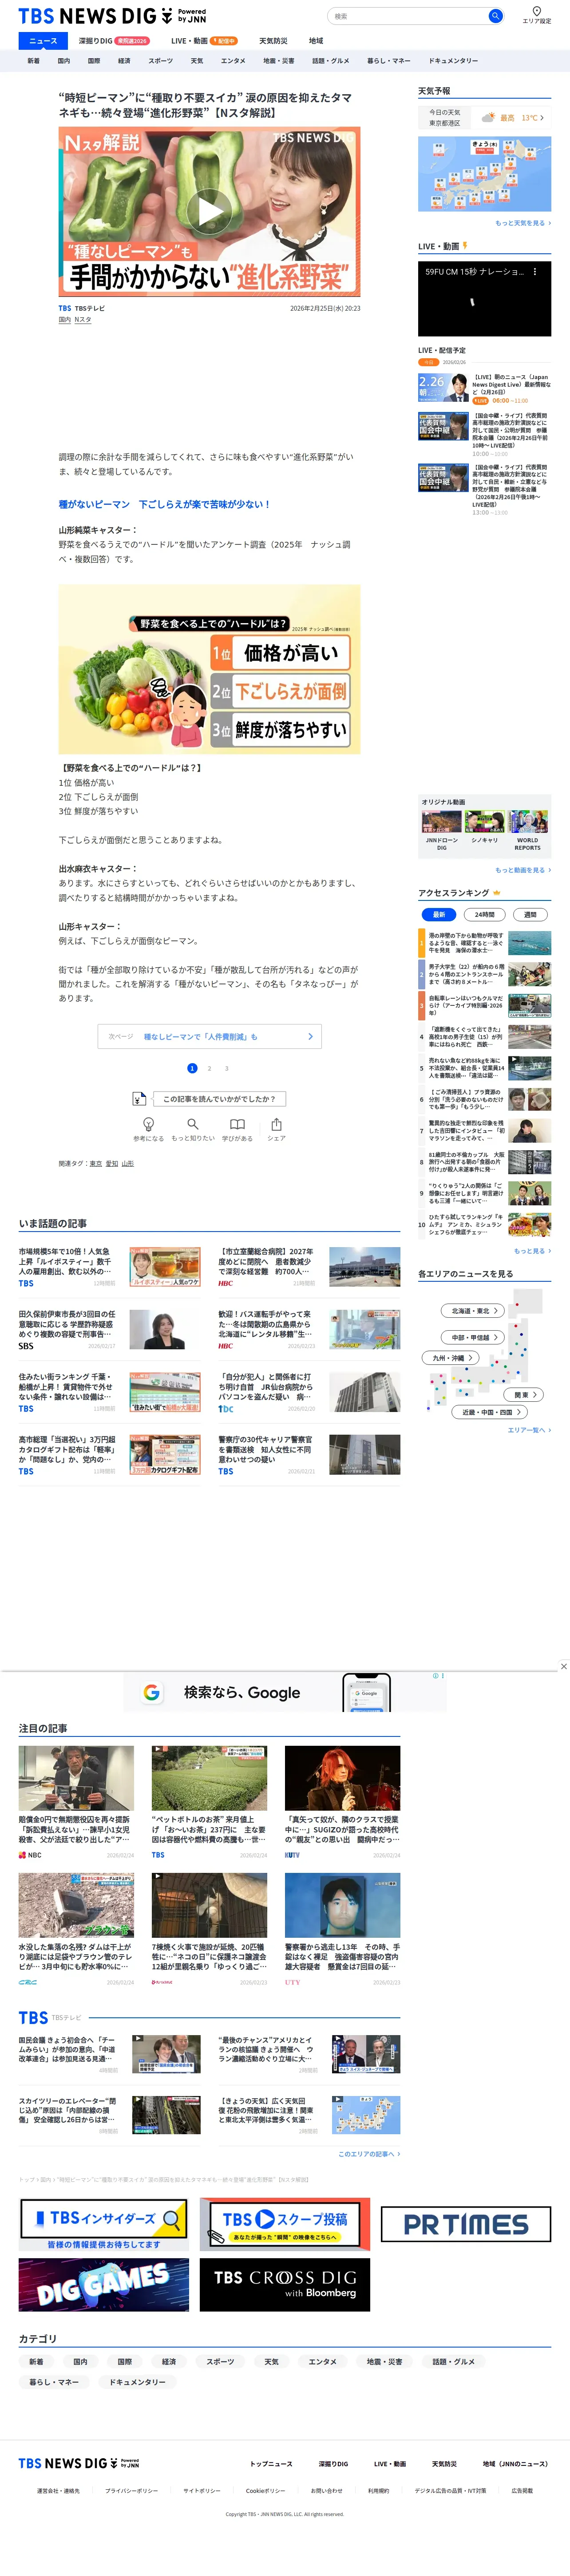Screen dimensions: 570x2576
Task: Click the 愛知 related tag
Action: [x=112, y=1164]
